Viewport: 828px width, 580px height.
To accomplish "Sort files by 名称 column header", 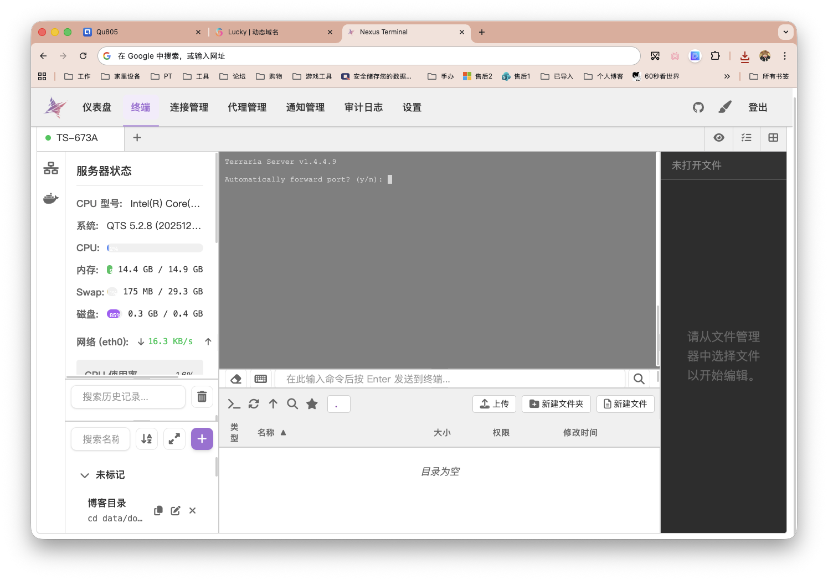I will [268, 432].
